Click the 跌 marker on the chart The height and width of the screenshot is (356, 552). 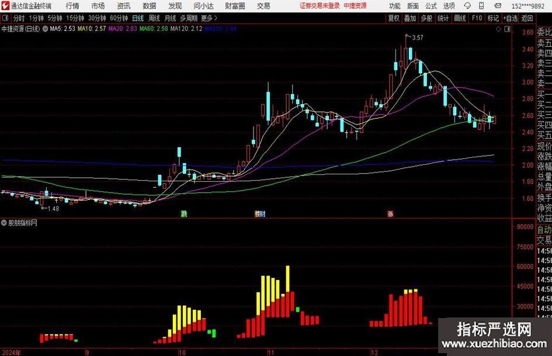[184, 213]
